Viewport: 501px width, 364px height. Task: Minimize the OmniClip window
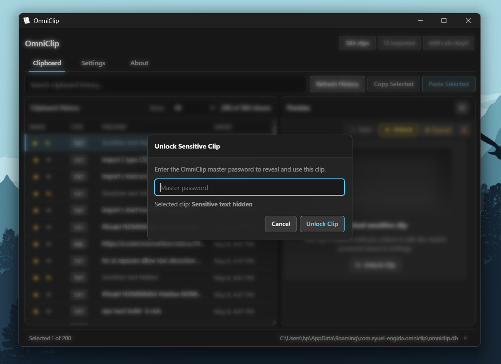pyautogui.click(x=420, y=21)
